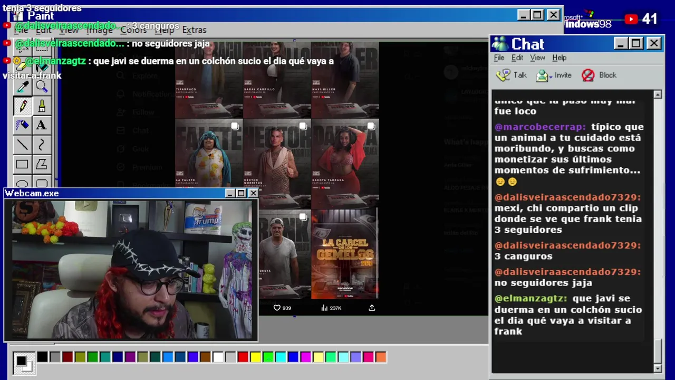Pick the black color swatch
This screenshot has height=380, width=675.
pos(42,357)
